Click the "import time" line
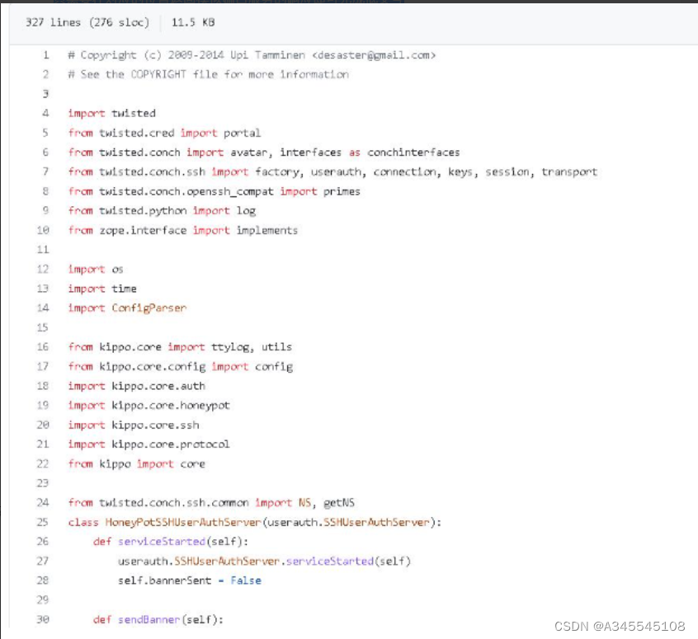 pyautogui.click(x=102, y=289)
